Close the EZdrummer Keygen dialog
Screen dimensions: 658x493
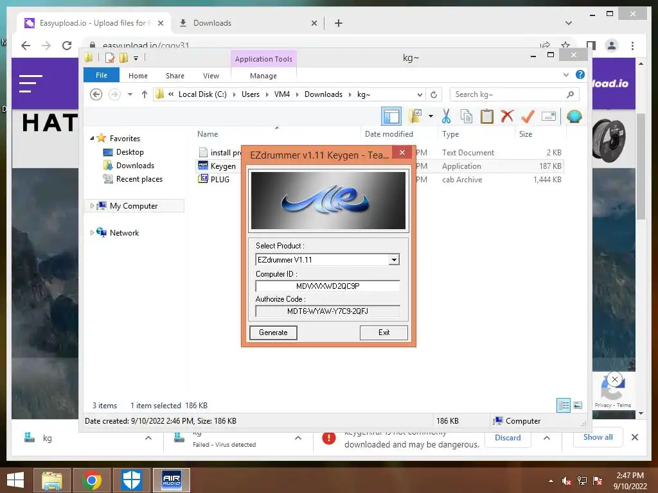[402, 153]
